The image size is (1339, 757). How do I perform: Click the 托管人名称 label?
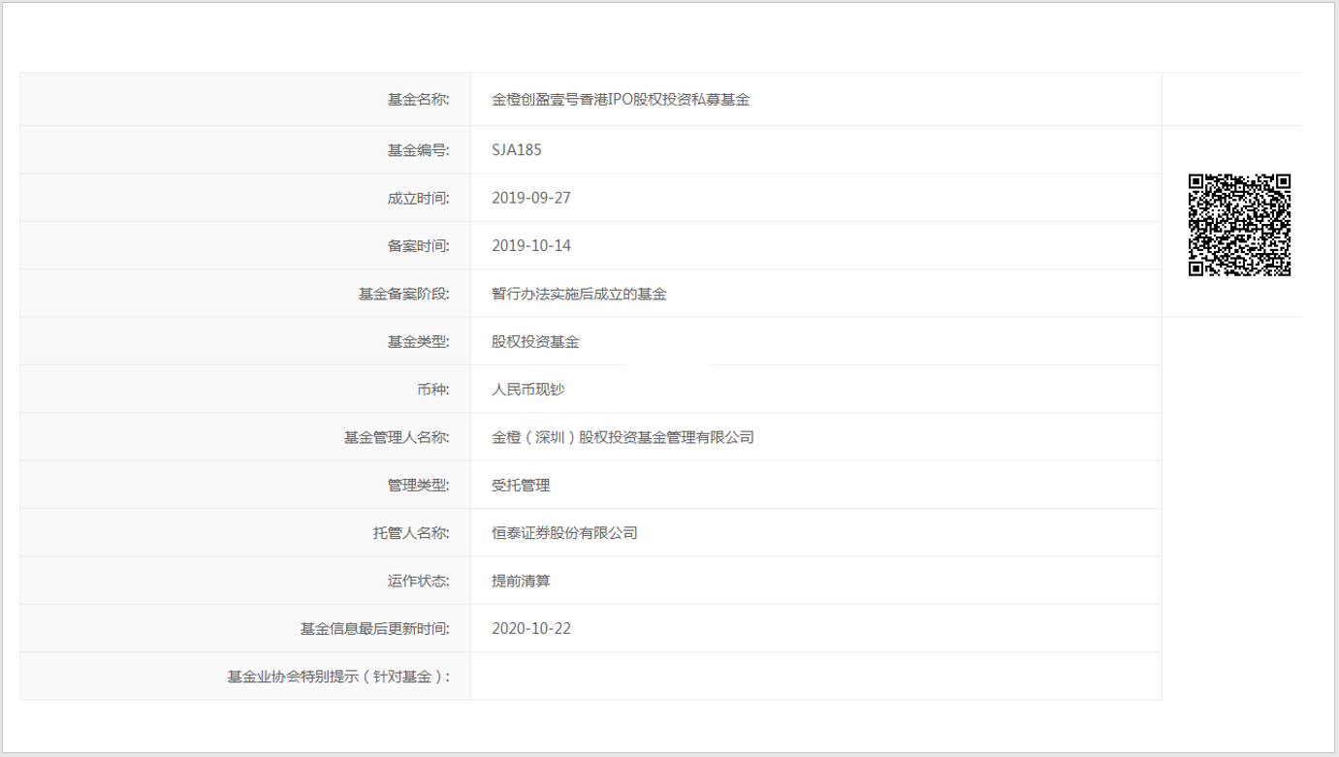[x=412, y=533]
